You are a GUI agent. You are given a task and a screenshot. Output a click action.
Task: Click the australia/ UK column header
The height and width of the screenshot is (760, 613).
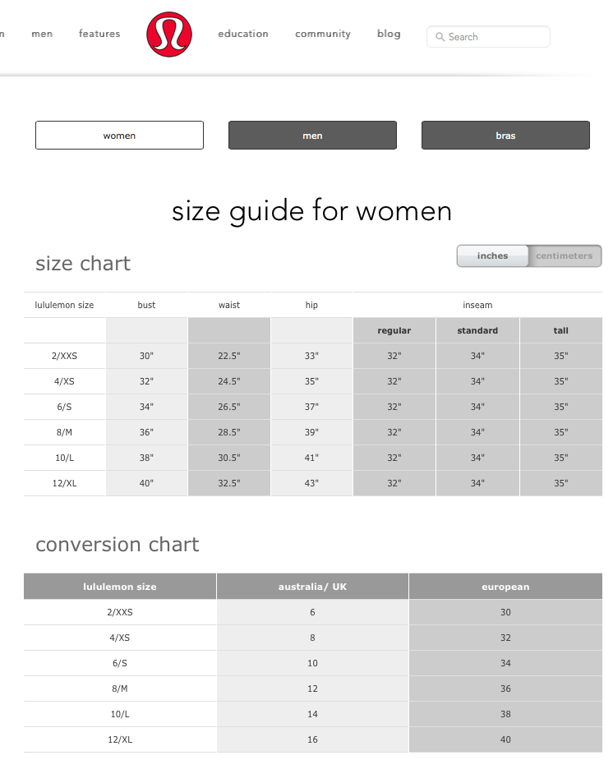pos(312,587)
